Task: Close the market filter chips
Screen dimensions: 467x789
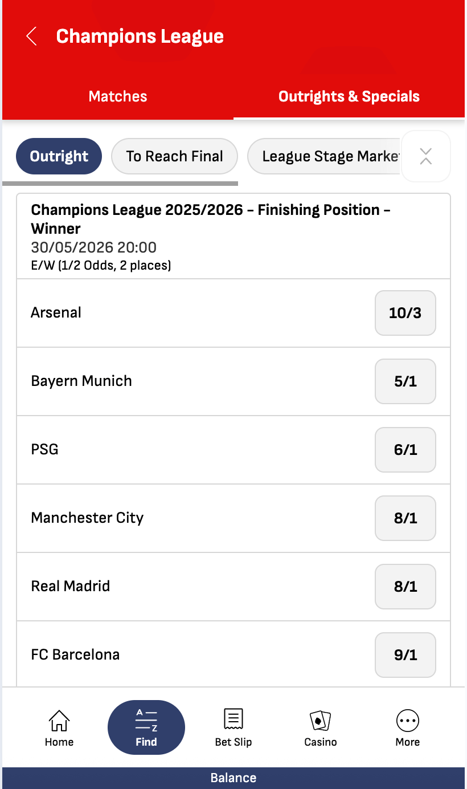Action: point(426,156)
